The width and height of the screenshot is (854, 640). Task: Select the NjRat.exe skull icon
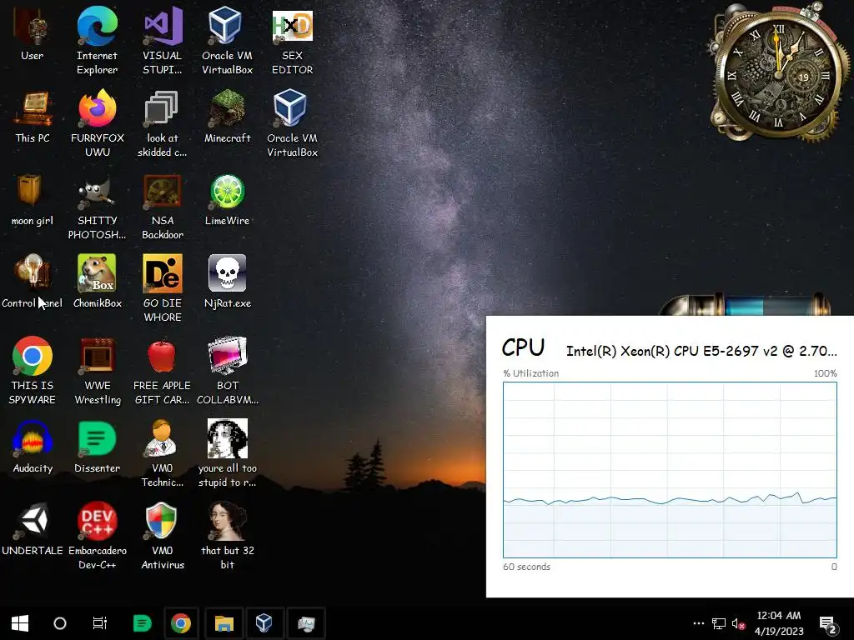click(x=227, y=282)
